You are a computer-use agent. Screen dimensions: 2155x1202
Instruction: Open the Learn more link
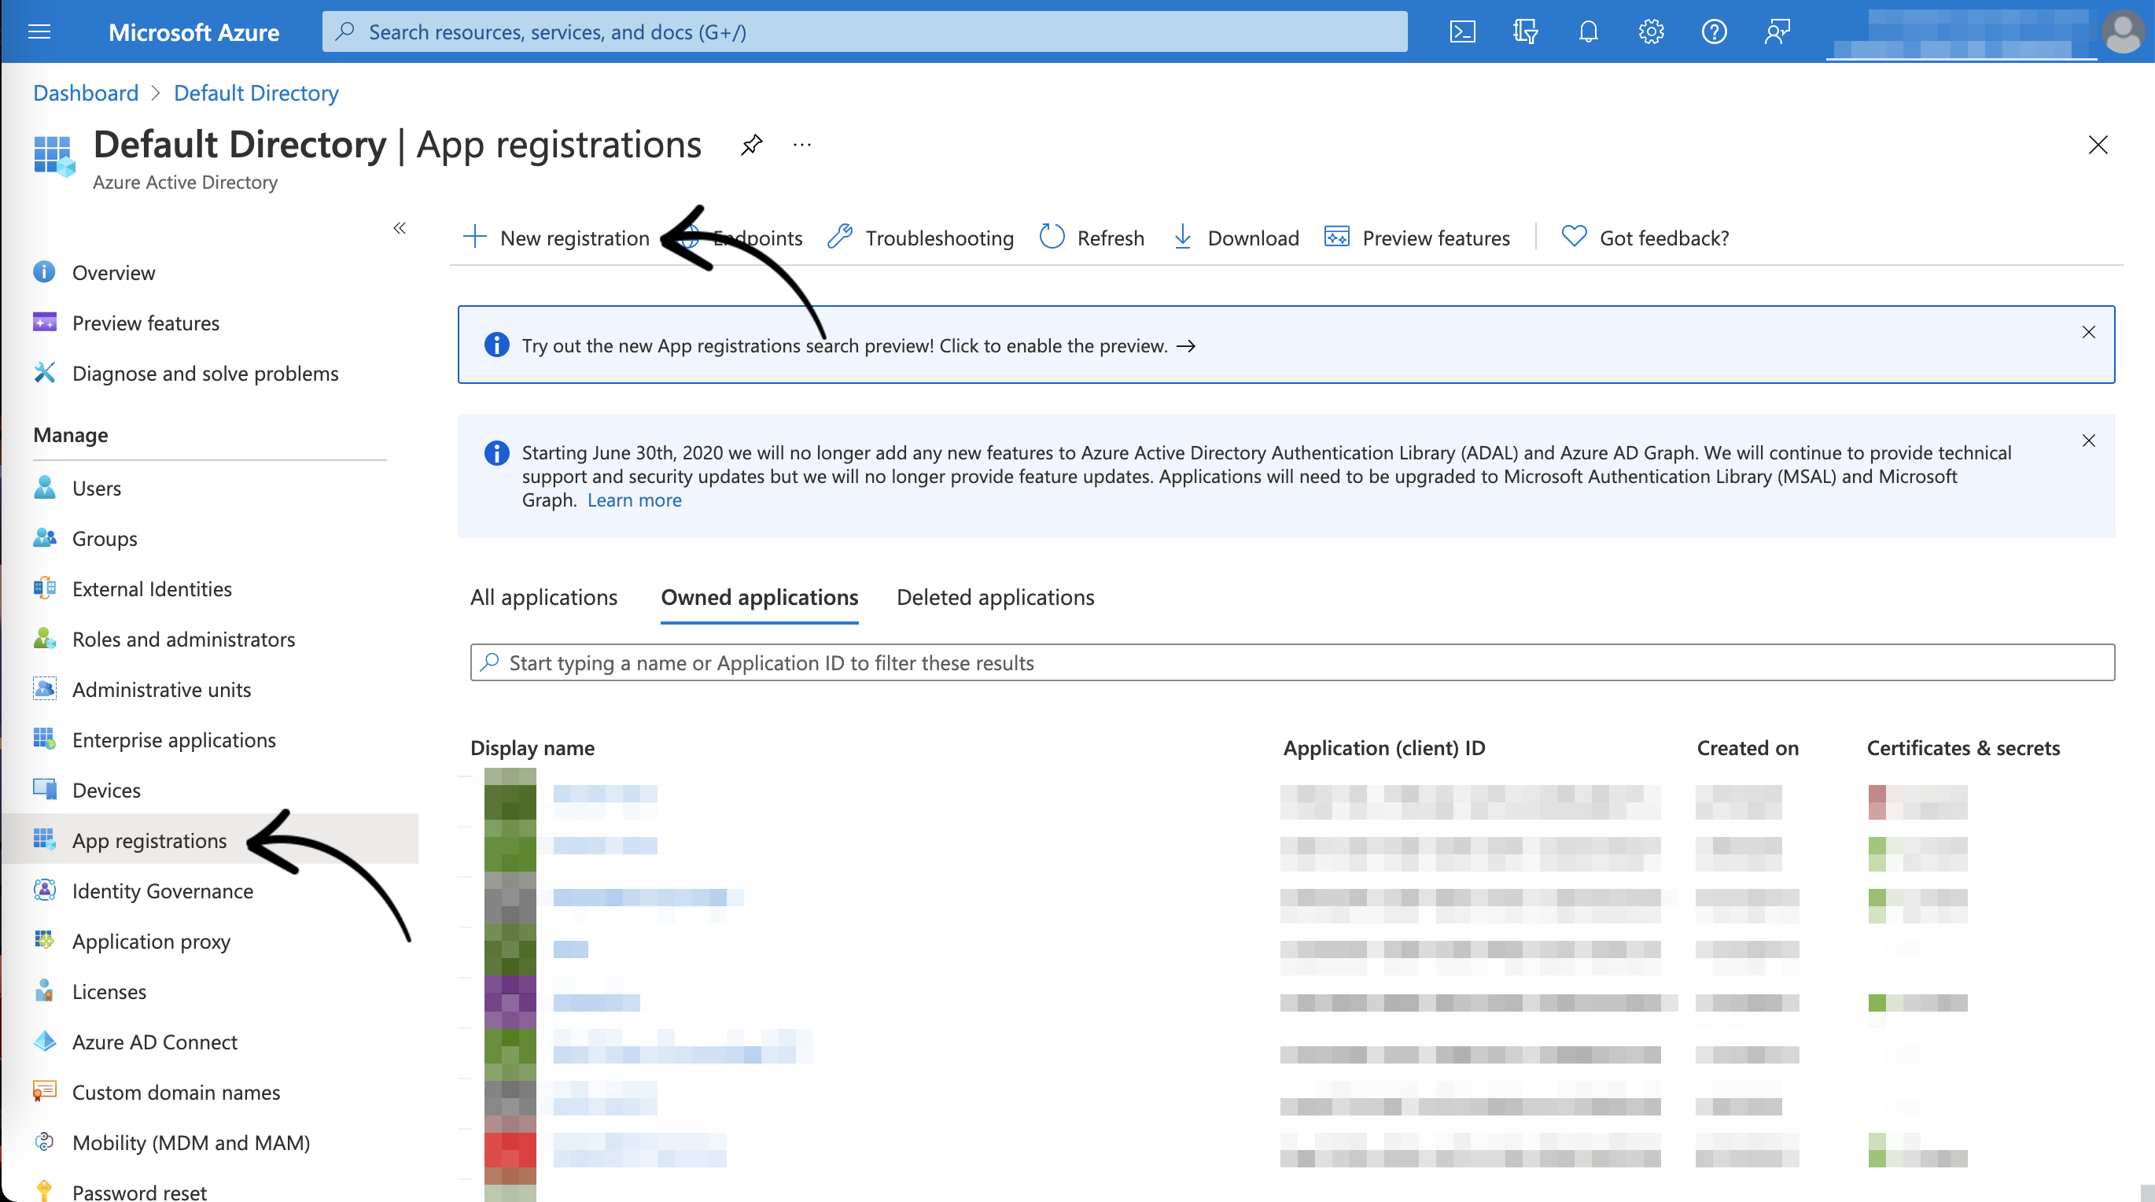(x=634, y=500)
